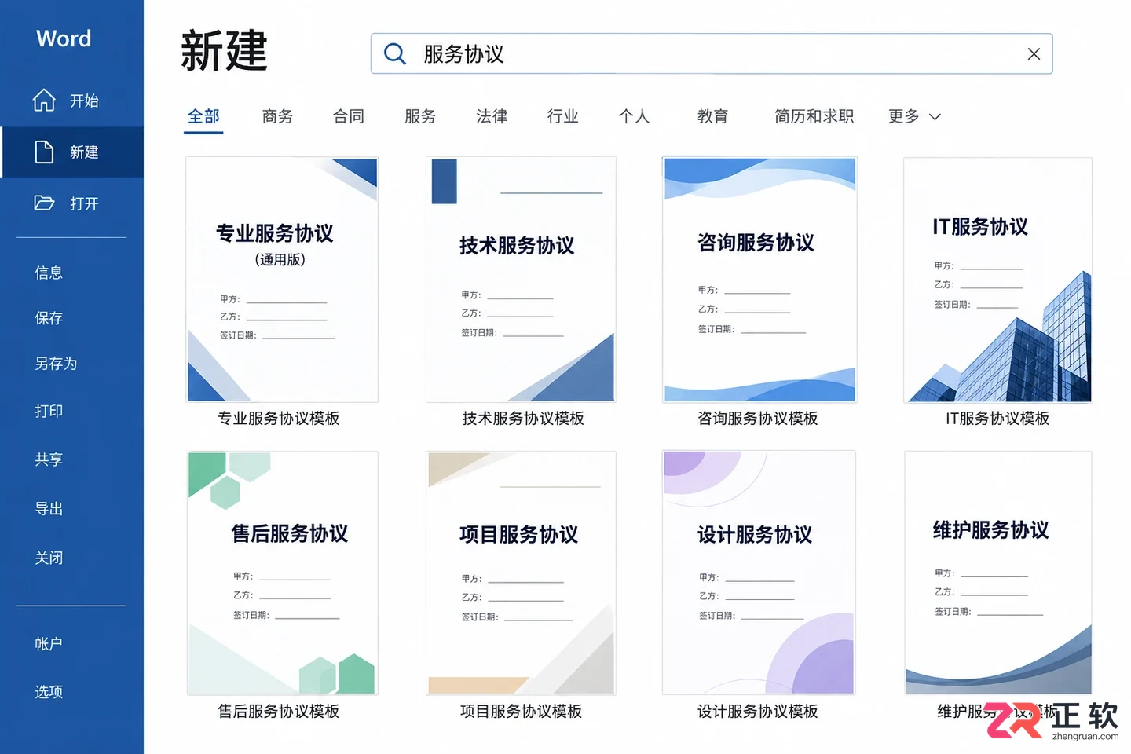Open 帐户 in the sidebar

[49, 644]
